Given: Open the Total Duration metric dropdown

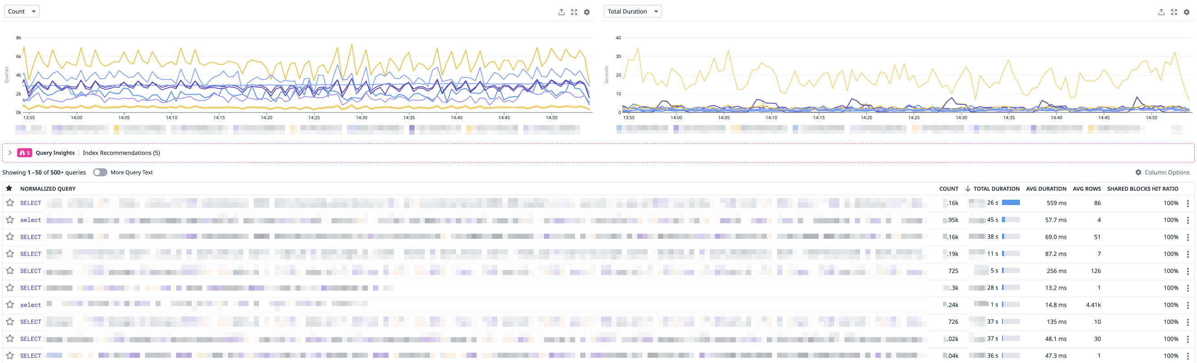Looking at the screenshot, I should click(632, 11).
